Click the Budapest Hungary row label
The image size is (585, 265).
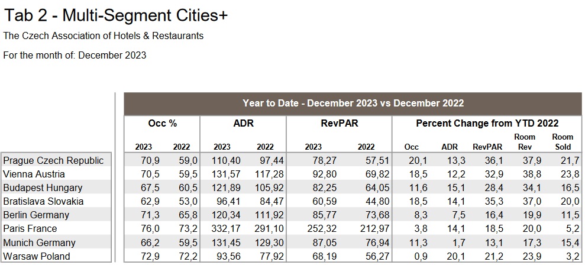click(x=43, y=188)
